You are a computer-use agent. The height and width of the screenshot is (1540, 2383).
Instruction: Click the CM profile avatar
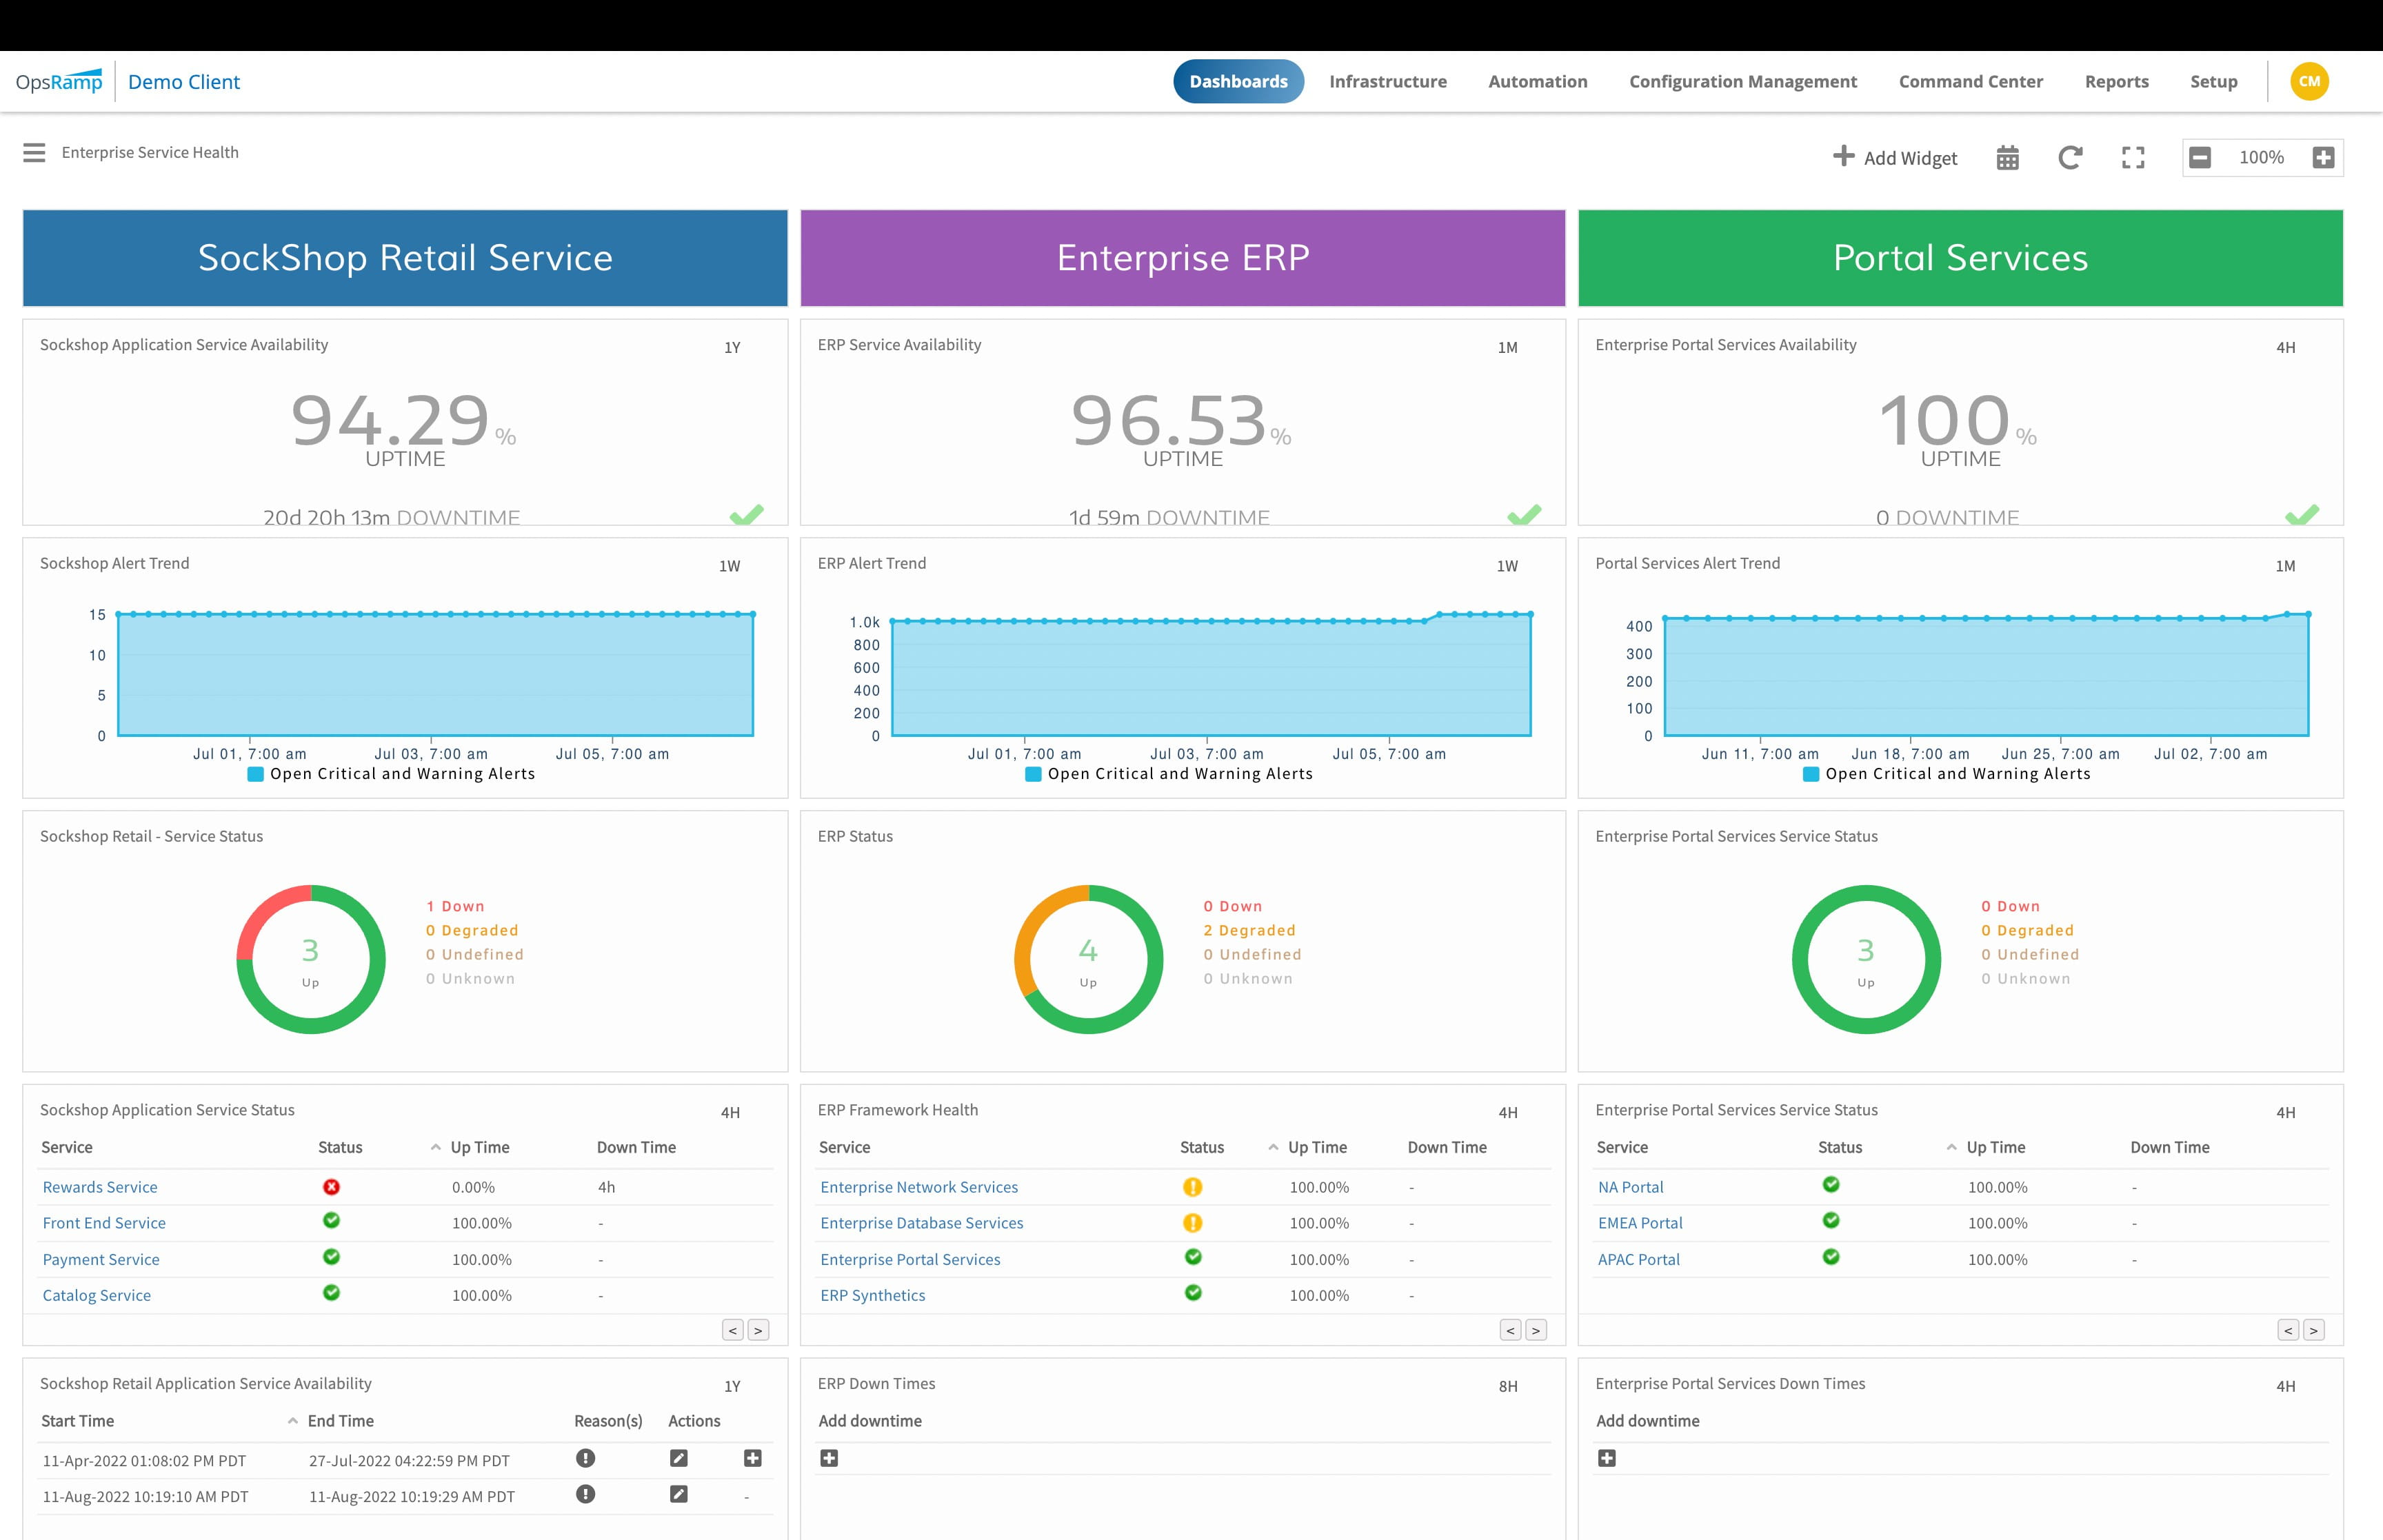pos(2309,81)
